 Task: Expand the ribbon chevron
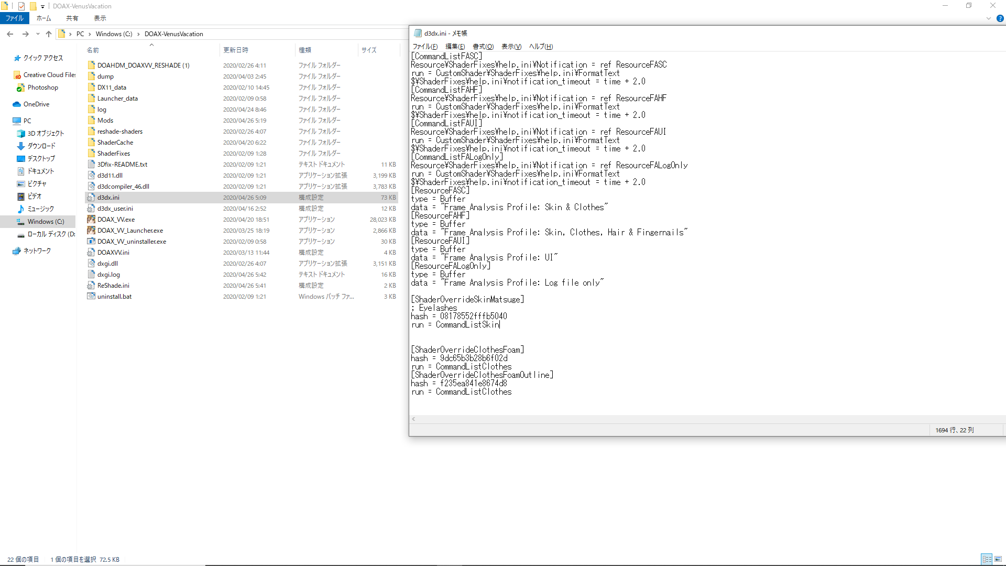988,18
